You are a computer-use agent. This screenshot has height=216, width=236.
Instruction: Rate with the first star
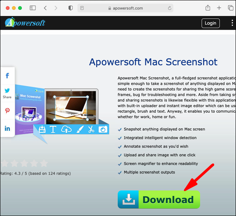click(5, 163)
